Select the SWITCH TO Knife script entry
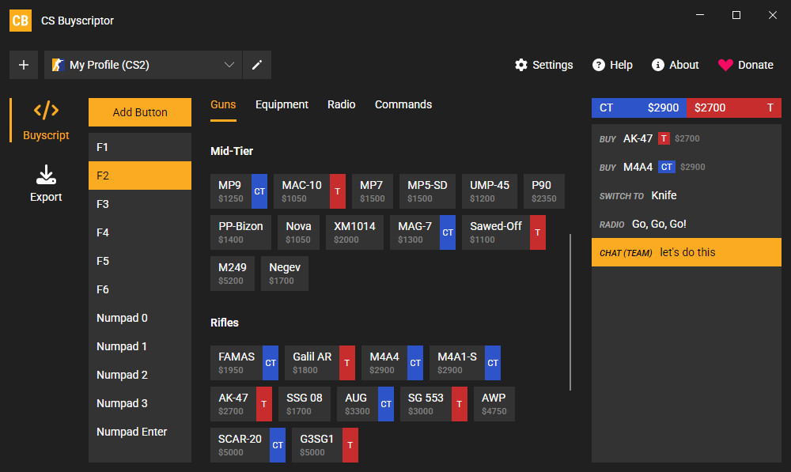The image size is (791, 472). pyautogui.click(x=686, y=195)
